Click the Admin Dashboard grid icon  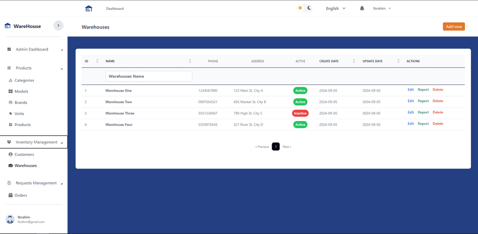9,50
